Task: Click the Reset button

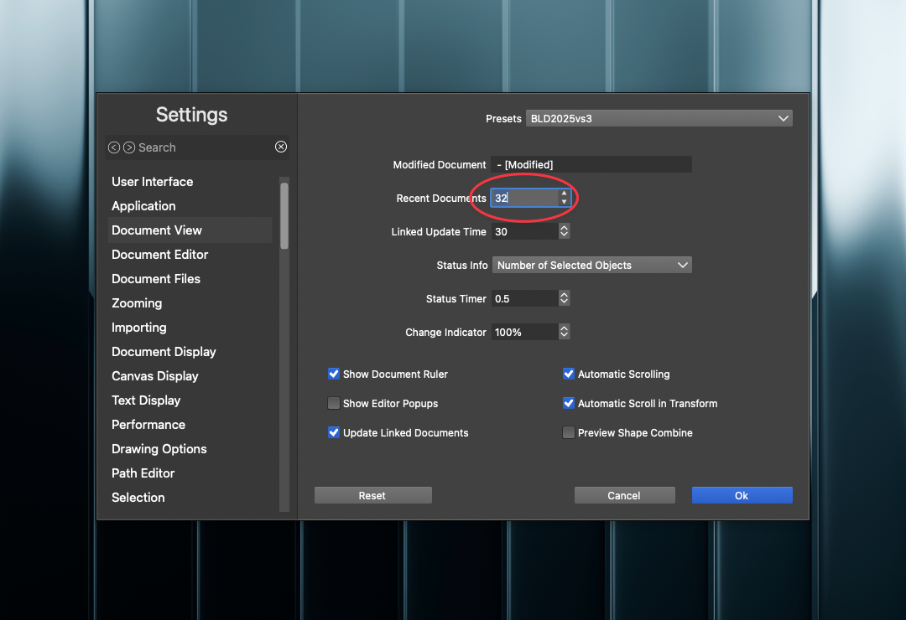Action: (x=372, y=495)
